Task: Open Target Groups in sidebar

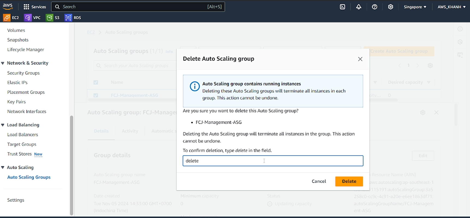Action: coord(22,144)
